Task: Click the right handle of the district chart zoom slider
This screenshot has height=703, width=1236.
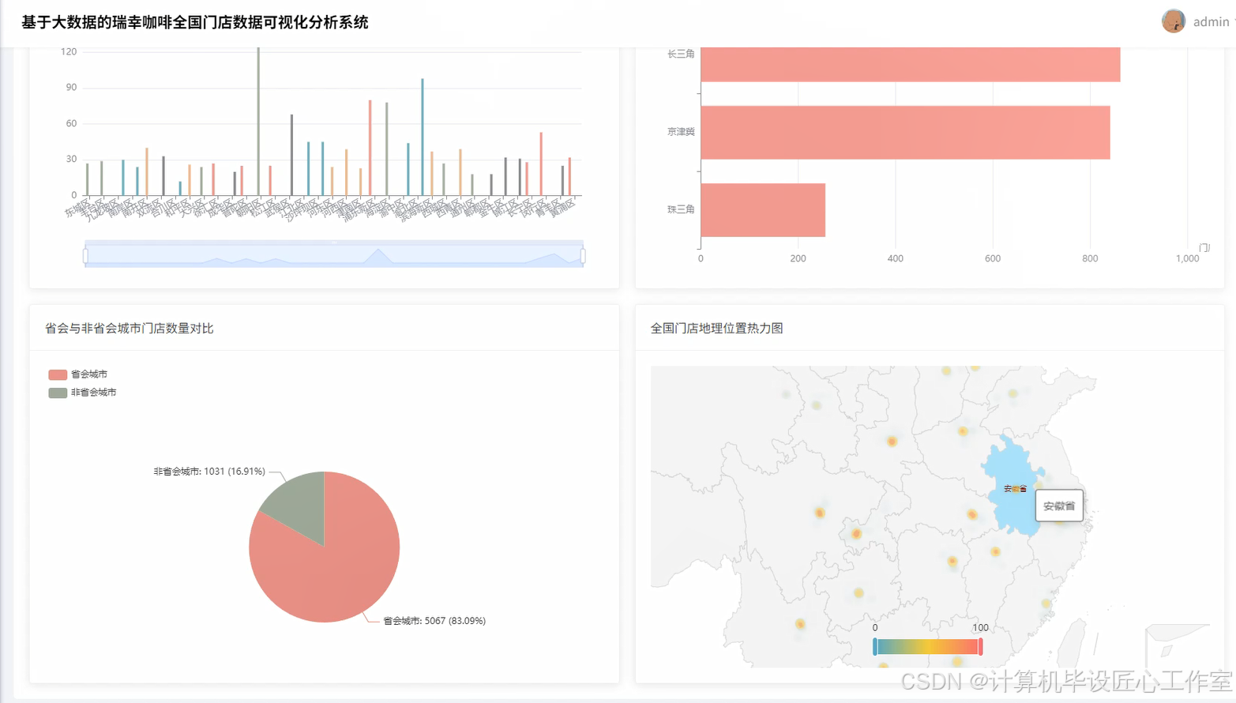Action: coord(583,256)
